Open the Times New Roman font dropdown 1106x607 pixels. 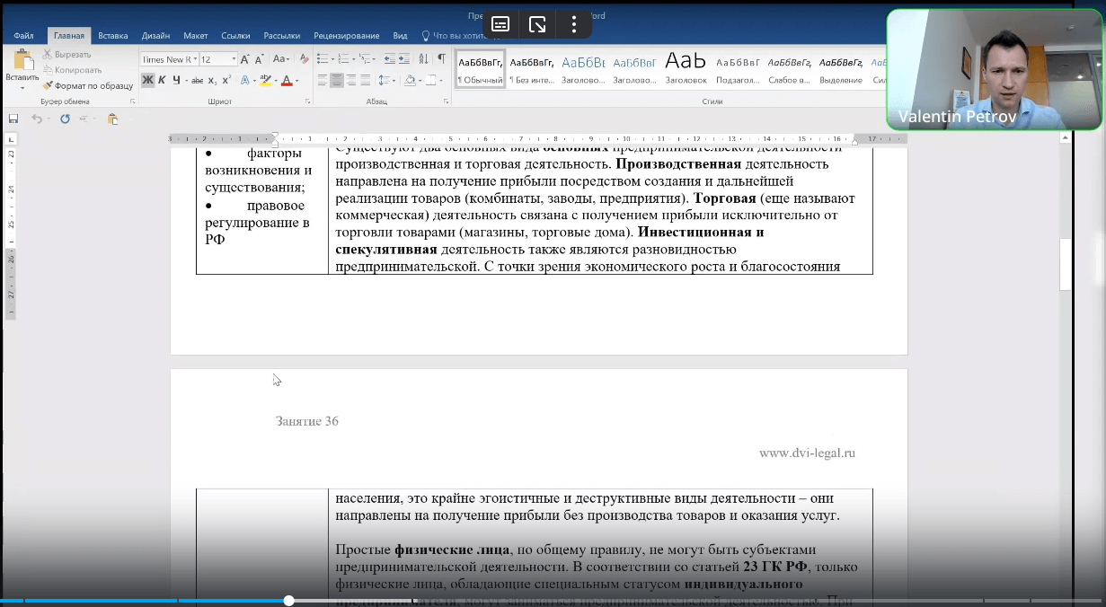[x=195, y=59]
